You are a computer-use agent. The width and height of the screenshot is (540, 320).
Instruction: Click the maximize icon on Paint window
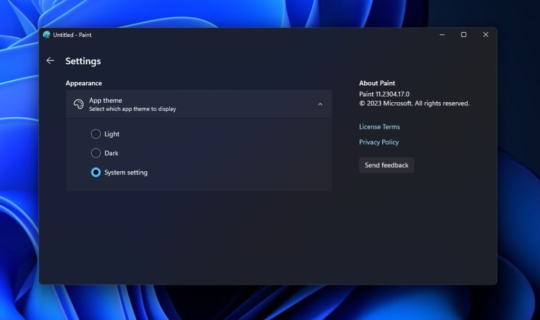(464, 34)
